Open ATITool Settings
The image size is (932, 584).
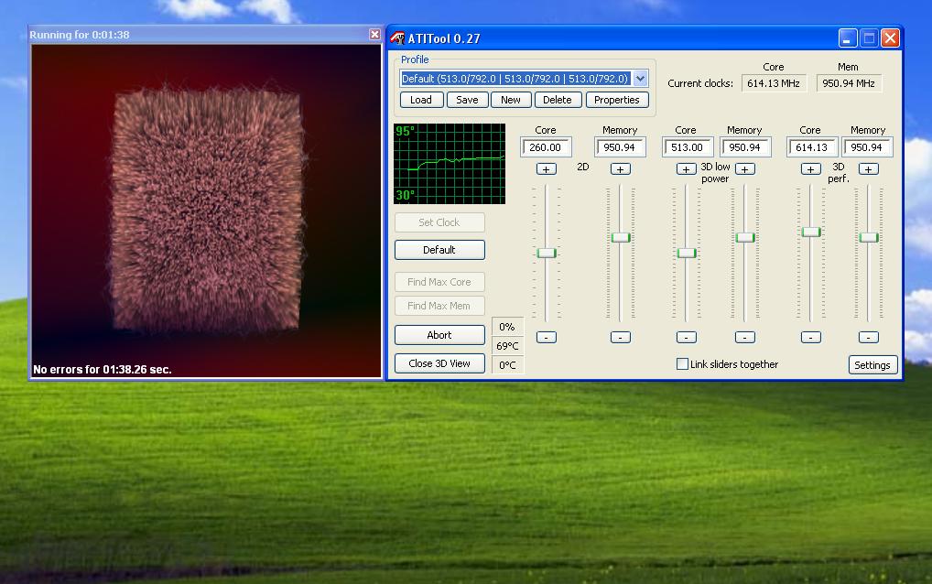pos(872,365)
